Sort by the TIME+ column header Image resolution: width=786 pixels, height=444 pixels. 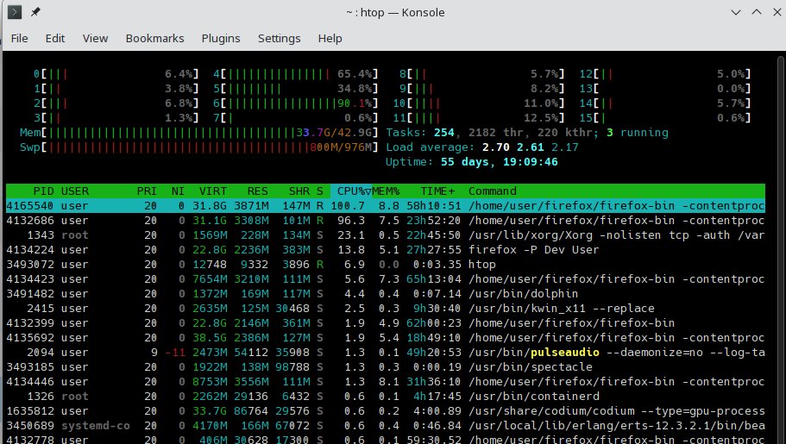pyautogui.click(x=438, y=191)
